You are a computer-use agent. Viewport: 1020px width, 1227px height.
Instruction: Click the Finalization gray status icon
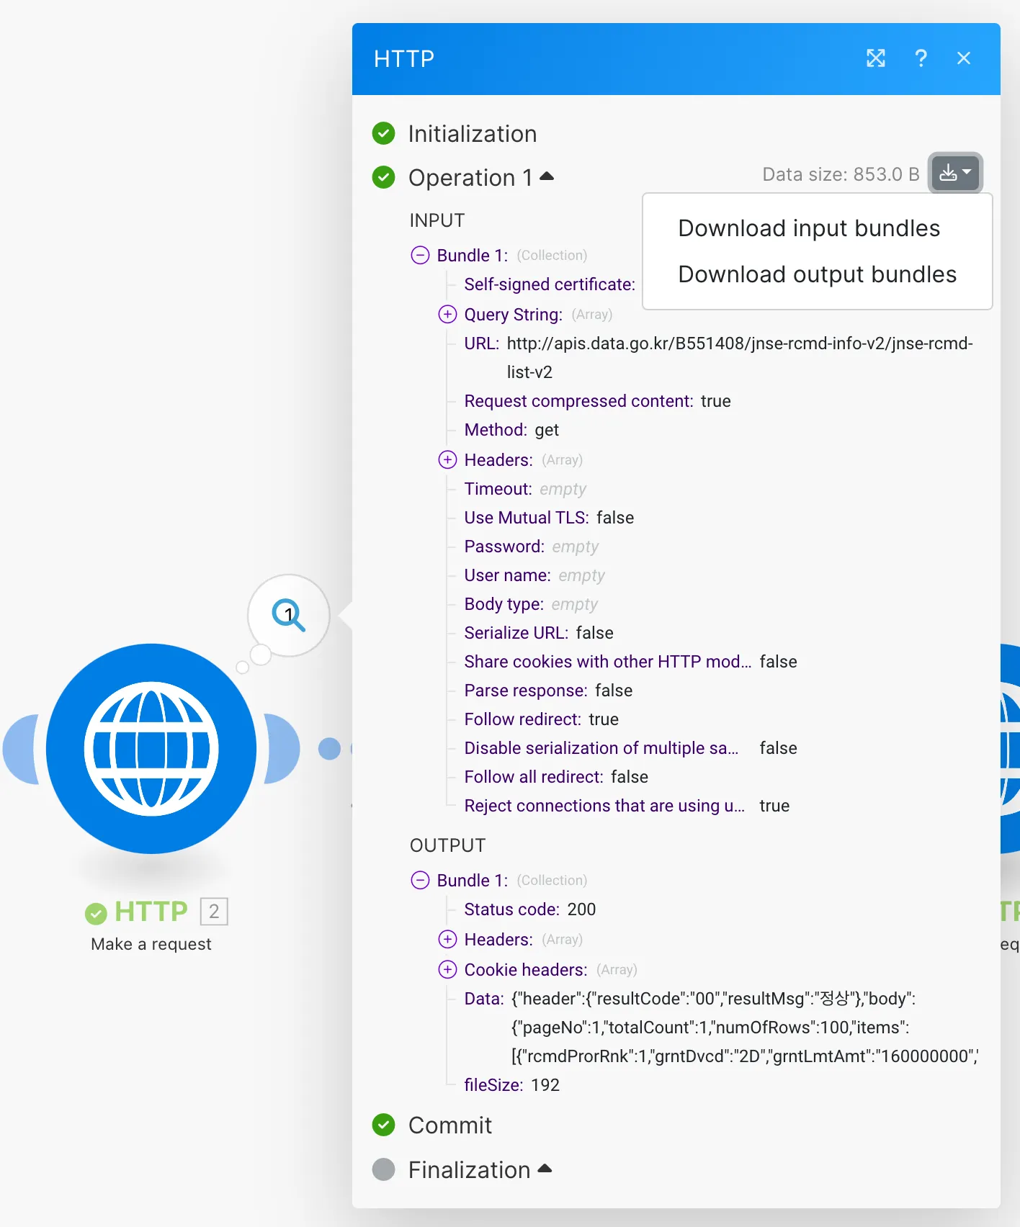click(x=383, y=1169)
